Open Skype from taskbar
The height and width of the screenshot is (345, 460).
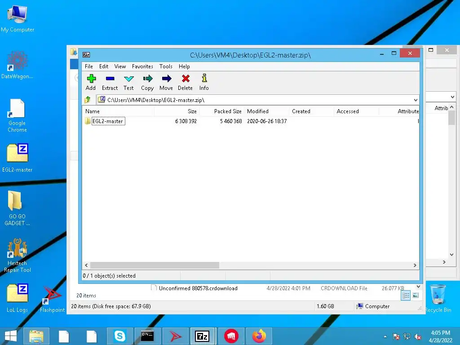pyautogui.click(x=119, y=336)
